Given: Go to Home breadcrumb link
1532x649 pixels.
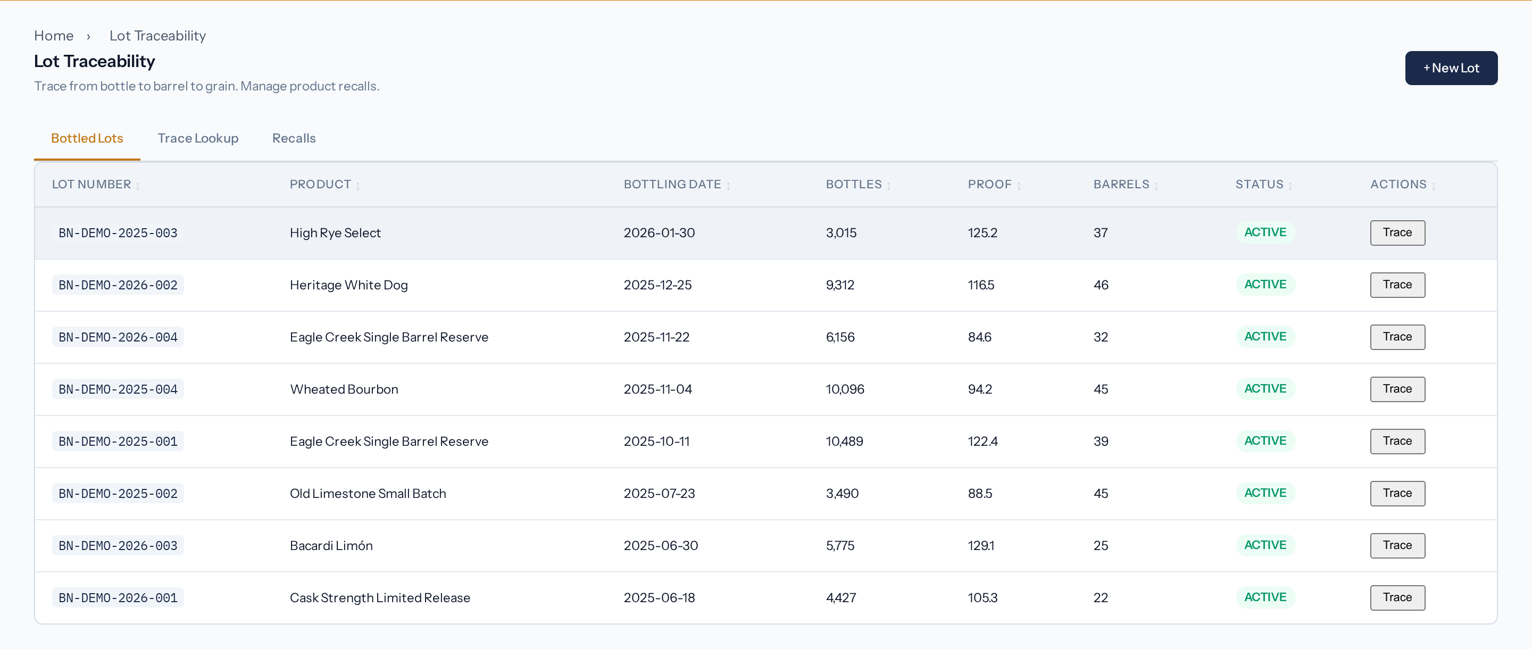Looking at the screenshot, I should pyautogui.click(x=54, y=36).
